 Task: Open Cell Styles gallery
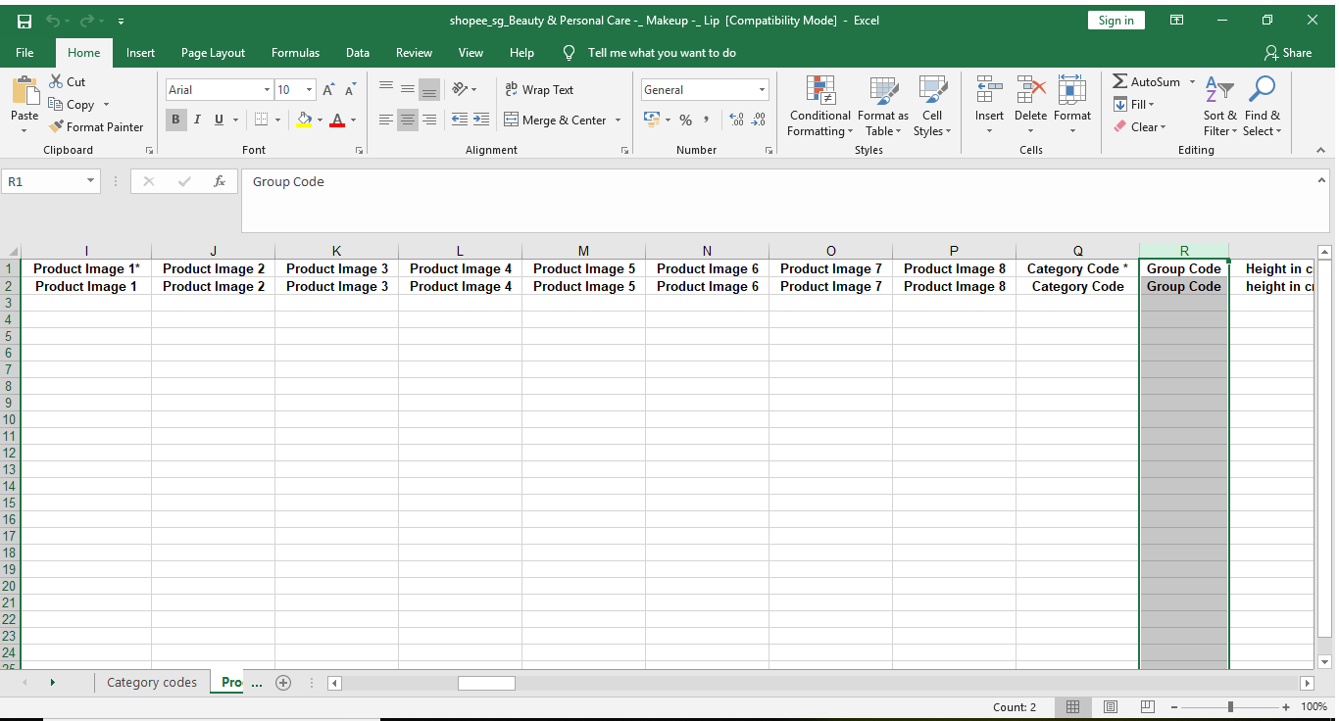click(x=932, y=107)
